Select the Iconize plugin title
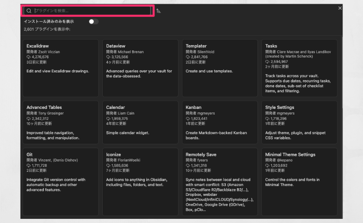This screenshot has width=363, height=223. tap(113, 155)
